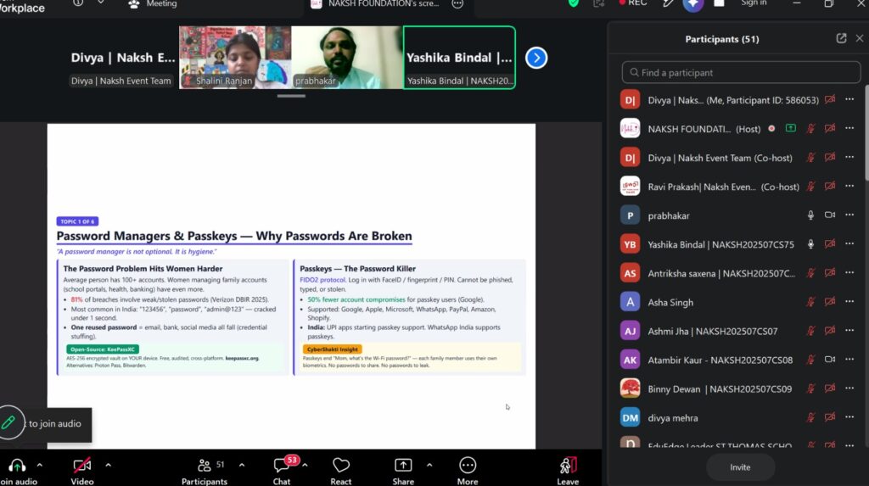Open more options for Divya (Me) row
869x486 pixels.
[x=849, y=100]
